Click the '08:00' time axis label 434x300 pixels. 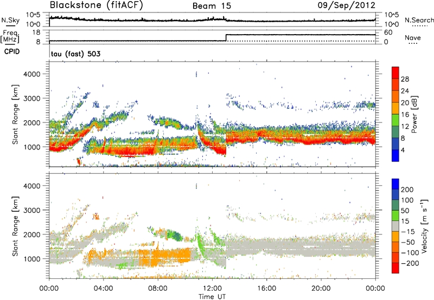click(158, 289)
